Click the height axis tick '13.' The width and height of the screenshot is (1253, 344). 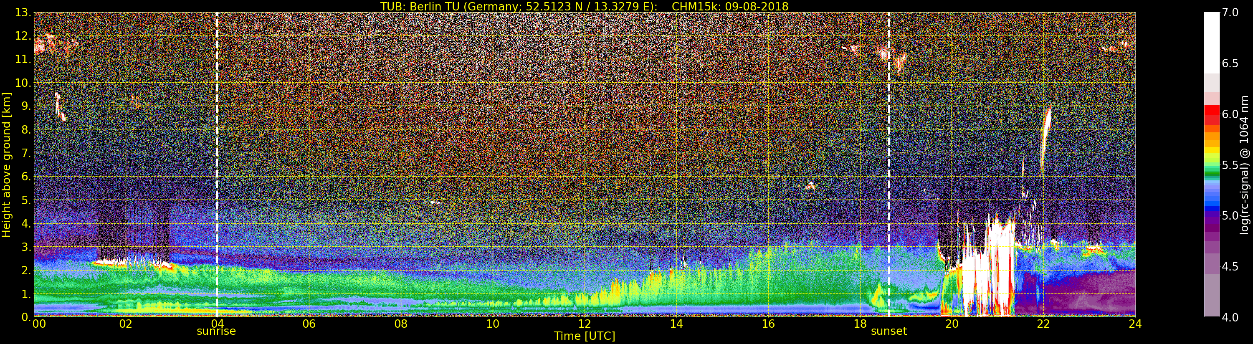point(23,13)
